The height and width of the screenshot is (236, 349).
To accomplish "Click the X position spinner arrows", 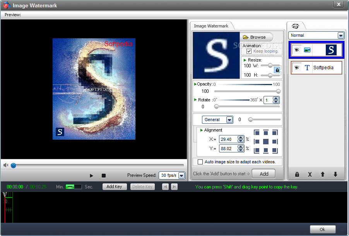I will click(240, 139).
